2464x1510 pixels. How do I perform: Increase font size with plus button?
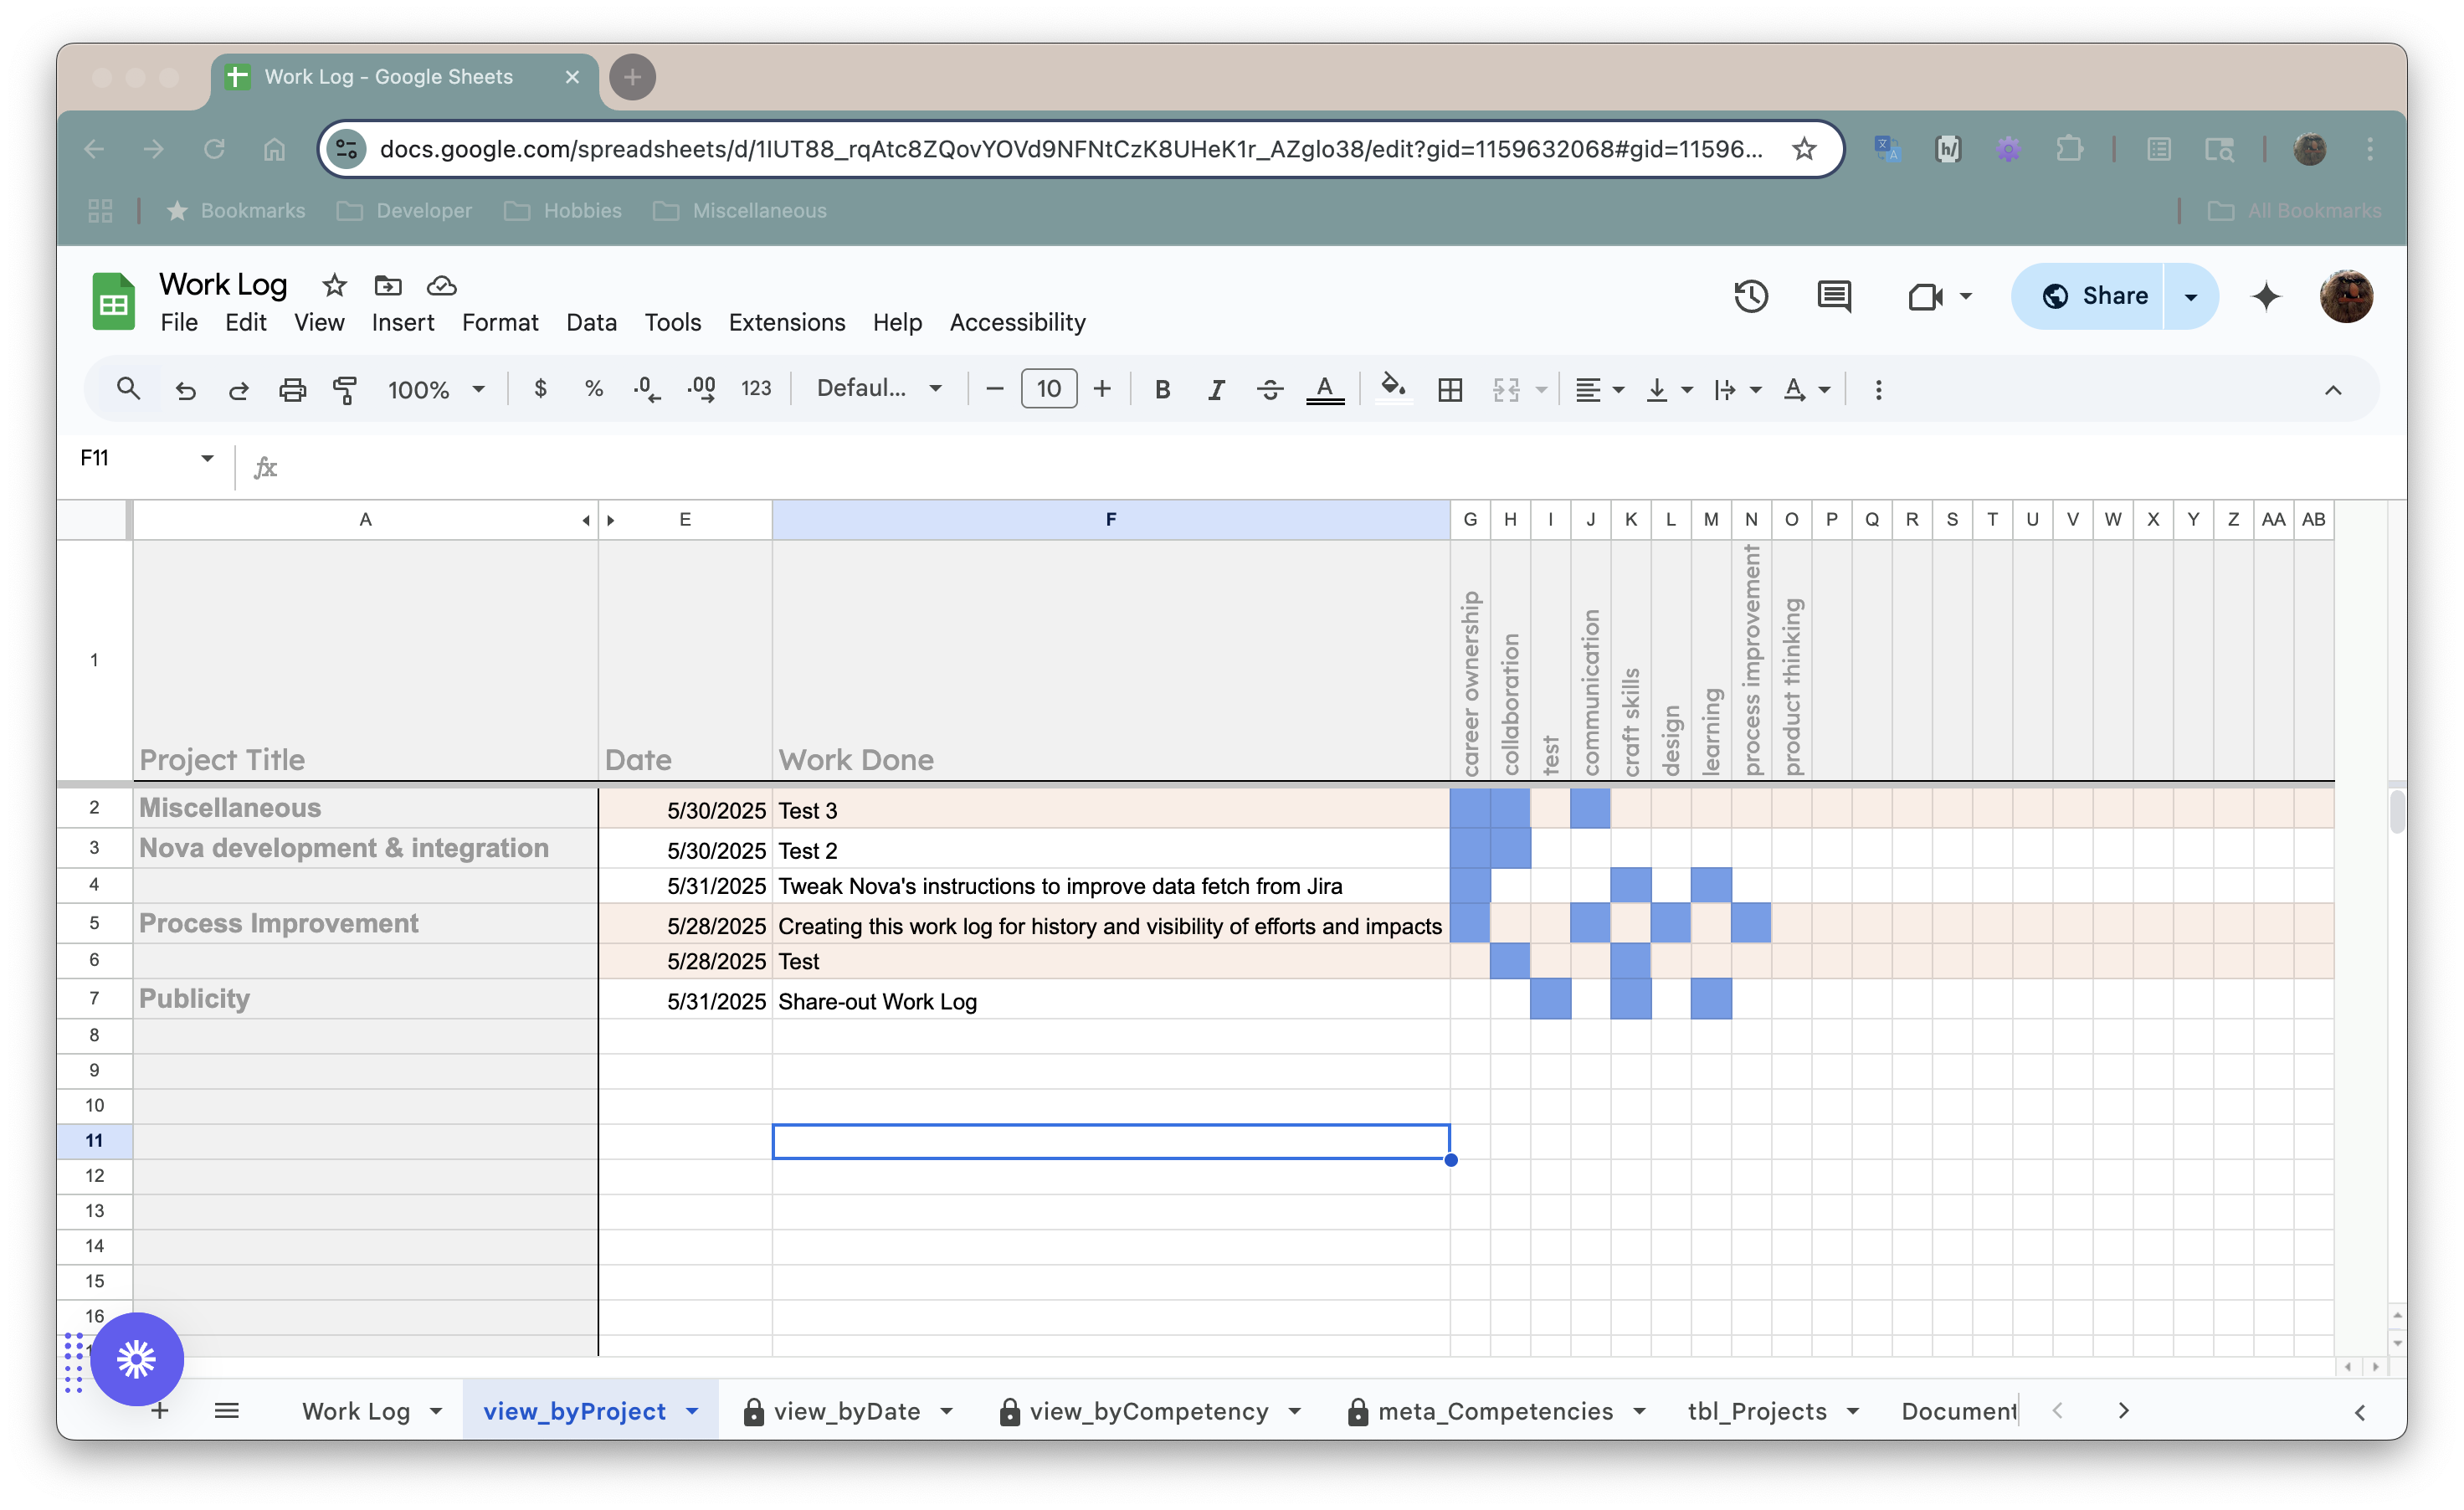(x=1102, y=389)
